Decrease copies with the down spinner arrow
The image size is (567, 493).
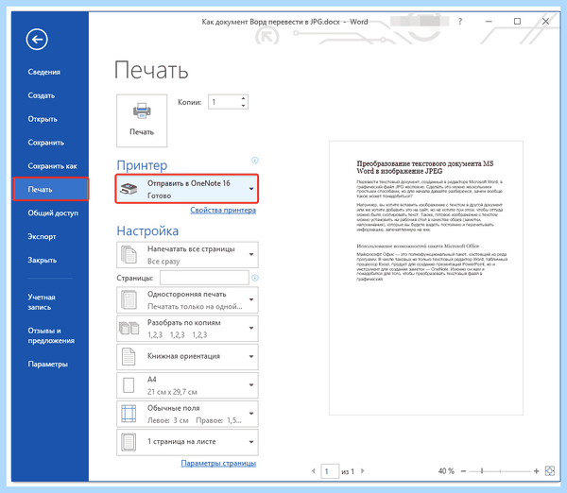click(x=244, y=106)
